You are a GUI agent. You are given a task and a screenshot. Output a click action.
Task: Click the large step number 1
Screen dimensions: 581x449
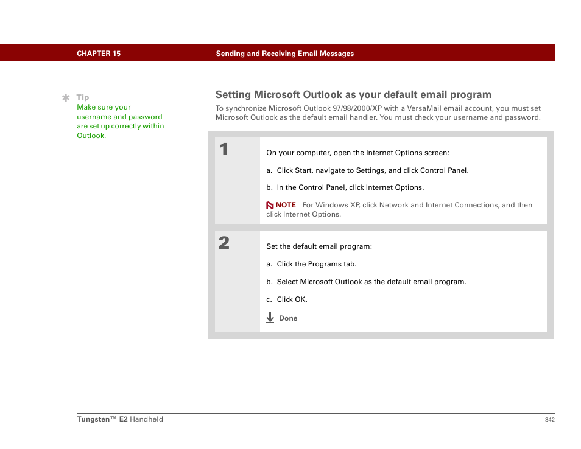[x=224, y=150]
